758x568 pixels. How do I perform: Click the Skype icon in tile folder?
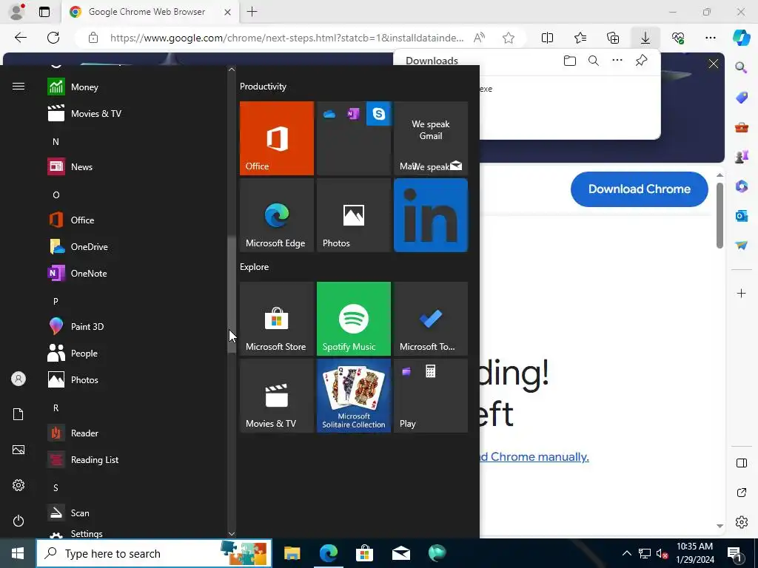tap(378, 114)
